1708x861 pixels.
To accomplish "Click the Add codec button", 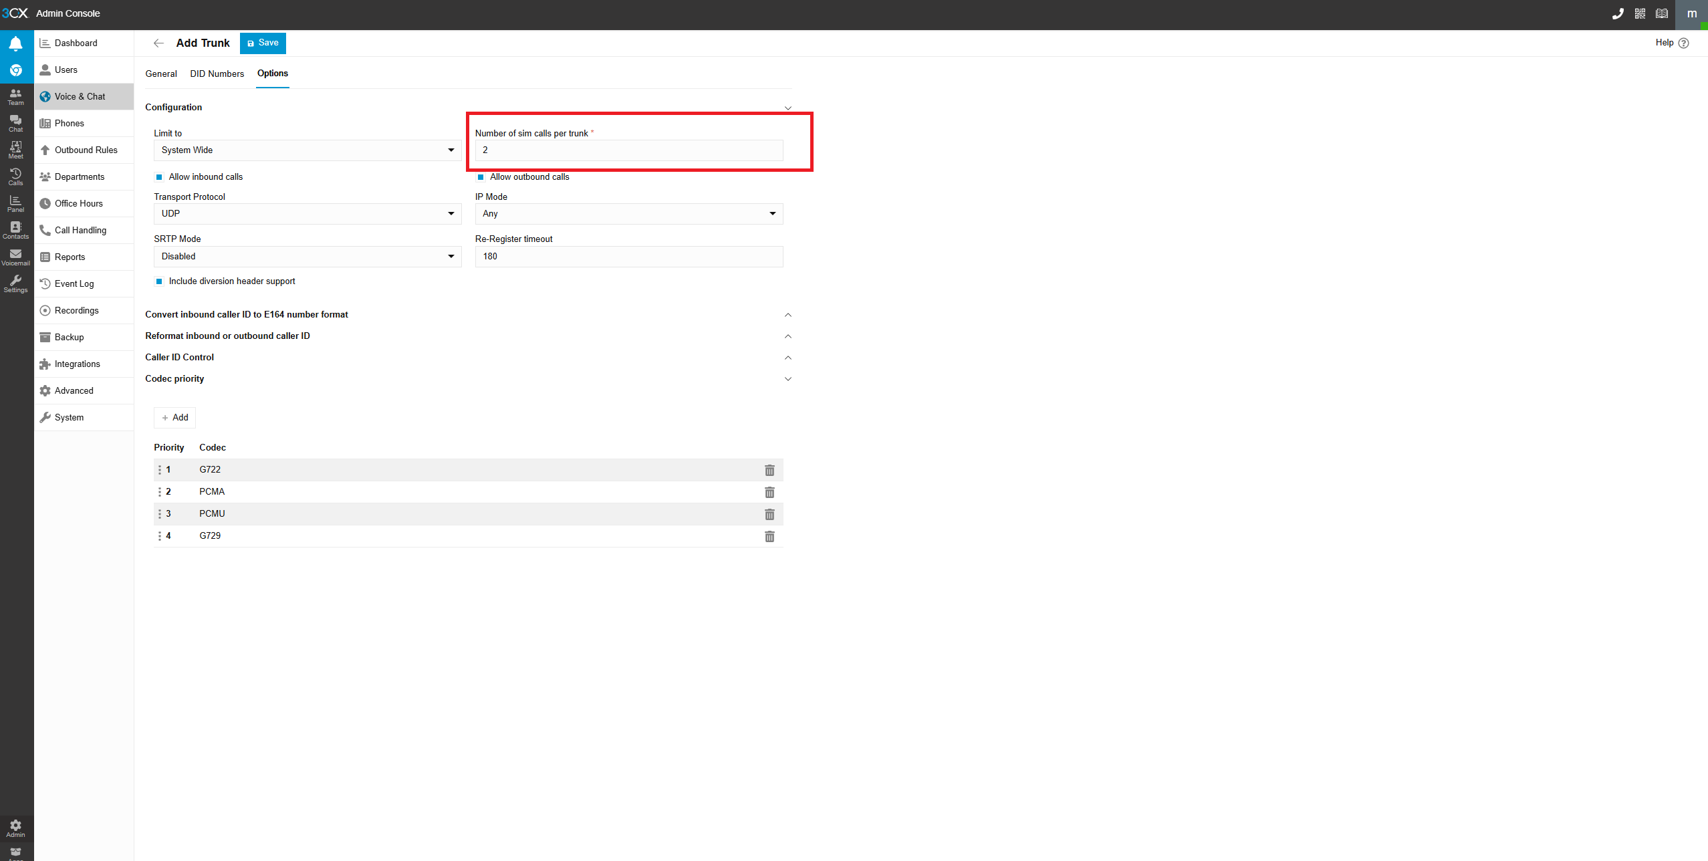I will [174, 418].
